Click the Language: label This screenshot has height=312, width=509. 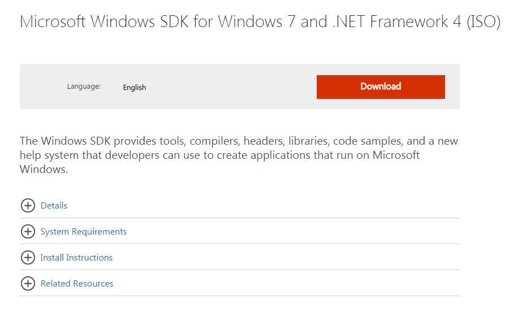point(84,86)
